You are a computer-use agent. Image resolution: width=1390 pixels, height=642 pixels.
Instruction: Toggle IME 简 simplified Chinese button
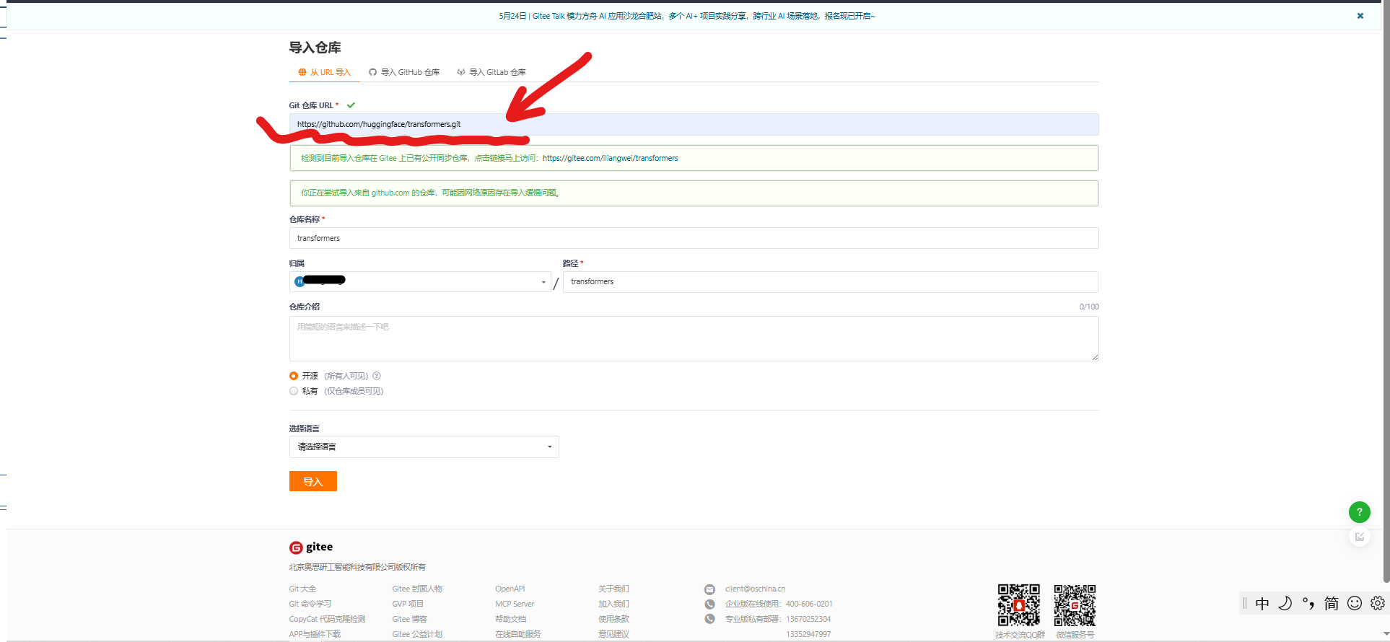click(x=1332, y=604)
